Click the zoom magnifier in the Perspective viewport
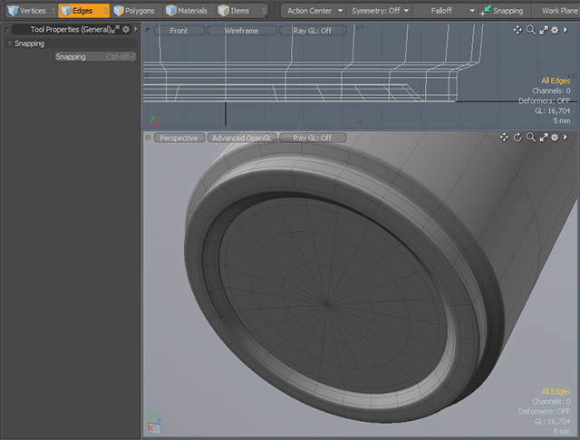The image size is (580, 440). 531,138
